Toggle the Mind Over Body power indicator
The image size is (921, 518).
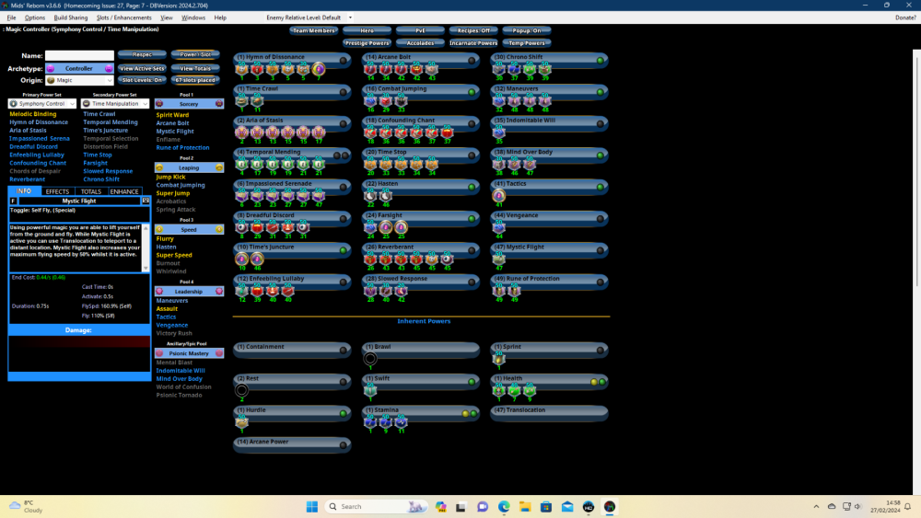coord(600,155)
